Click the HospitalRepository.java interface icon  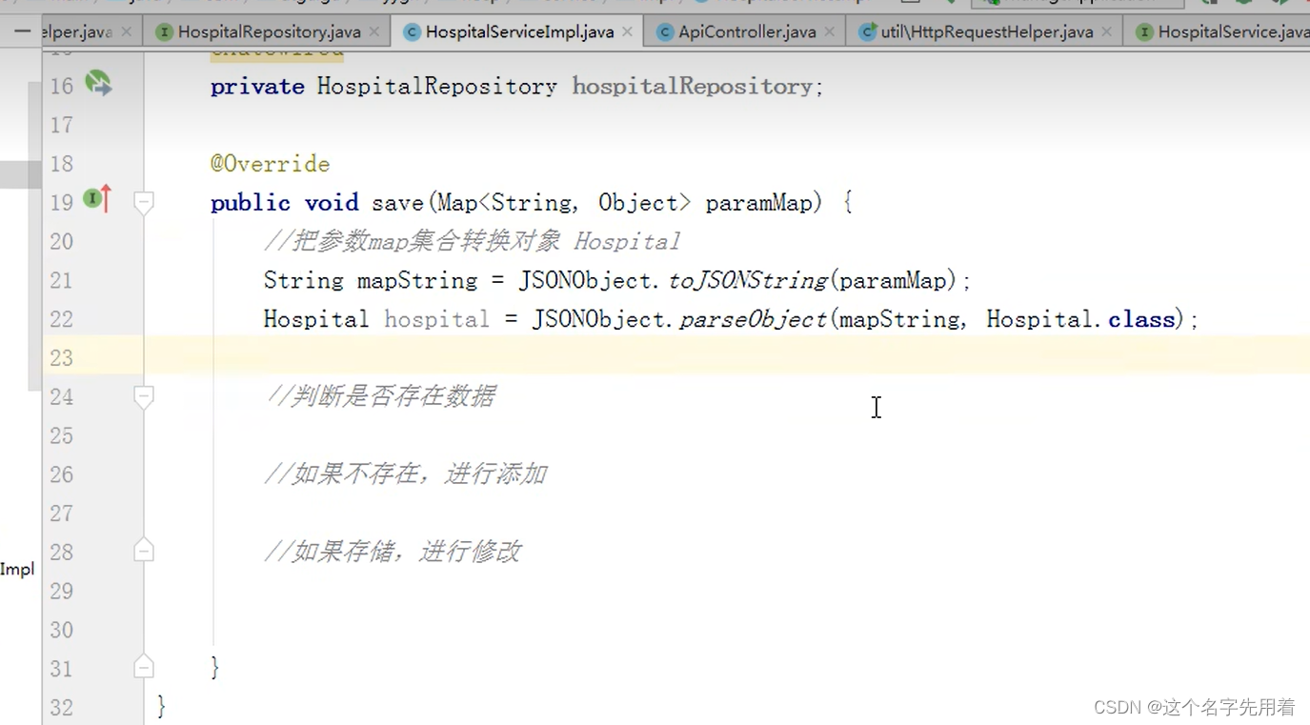pos(164,31)
